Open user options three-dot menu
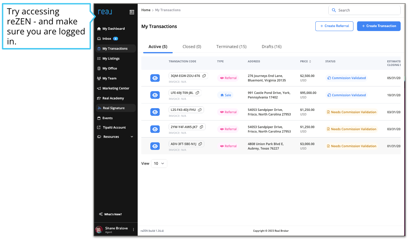Screen dimensions: 409x240 point(133,230)
